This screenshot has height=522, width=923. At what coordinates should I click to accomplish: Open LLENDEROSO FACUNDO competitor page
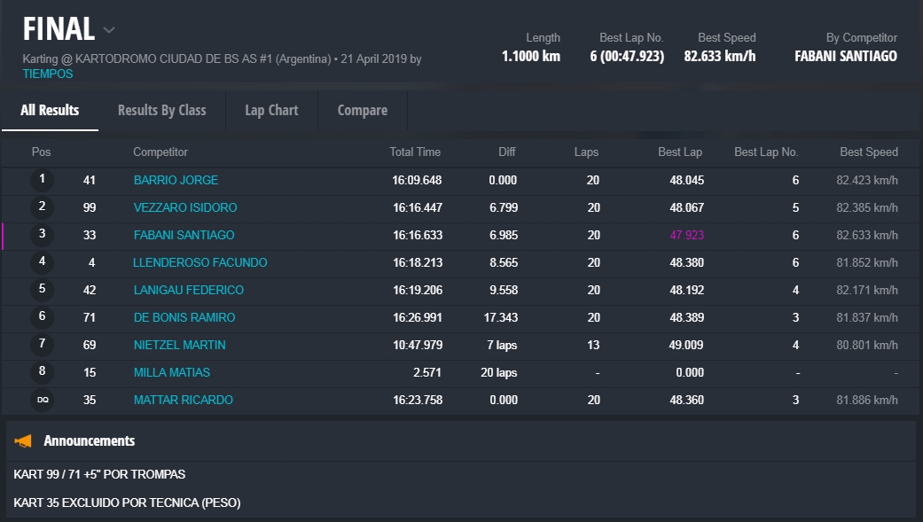pyautogui.click(x=199, y=262)
